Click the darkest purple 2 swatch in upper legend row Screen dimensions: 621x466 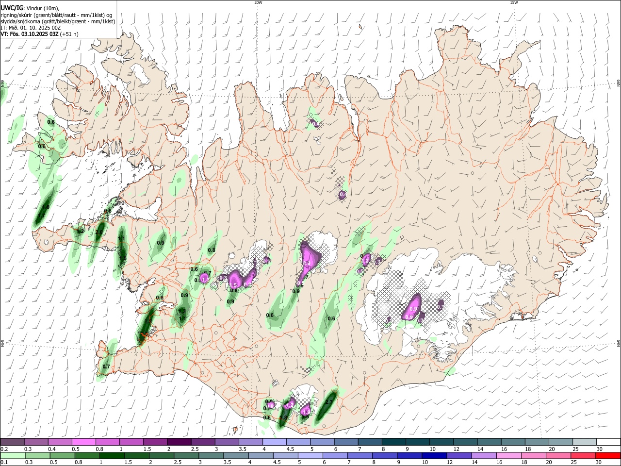179,442
